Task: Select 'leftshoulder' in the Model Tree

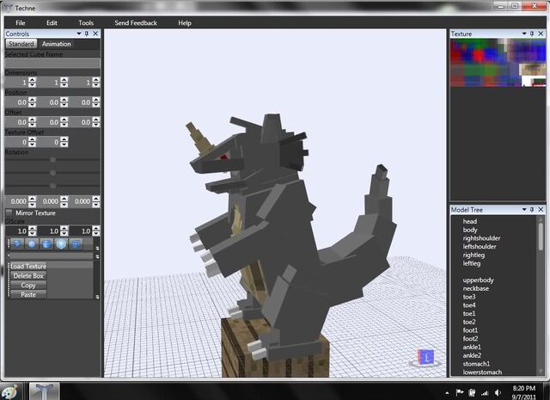Action: tap(480, 247)
